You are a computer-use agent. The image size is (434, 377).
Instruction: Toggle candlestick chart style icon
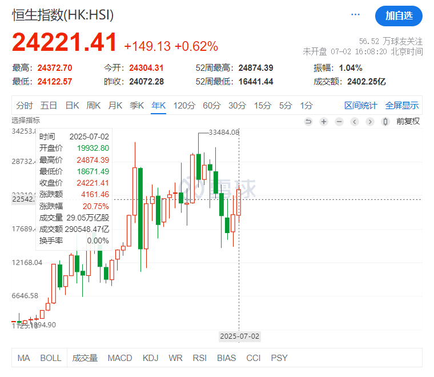click(x=385, y=122)
